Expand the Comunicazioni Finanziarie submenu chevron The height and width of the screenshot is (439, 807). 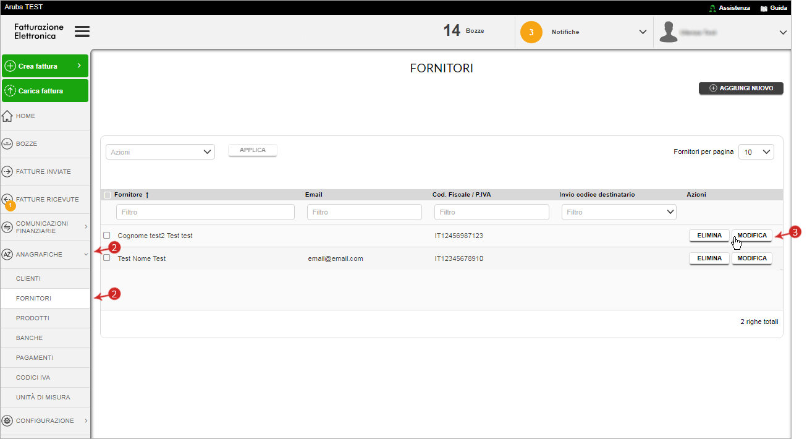tap(86, 227)
